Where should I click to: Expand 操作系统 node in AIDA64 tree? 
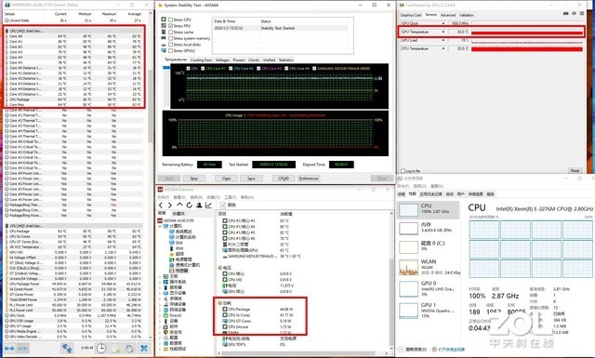pyautogui.click(x=160, y=282)
